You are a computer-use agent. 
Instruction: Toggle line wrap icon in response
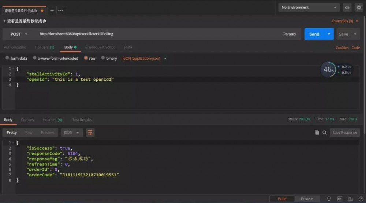tap(90, 132)
